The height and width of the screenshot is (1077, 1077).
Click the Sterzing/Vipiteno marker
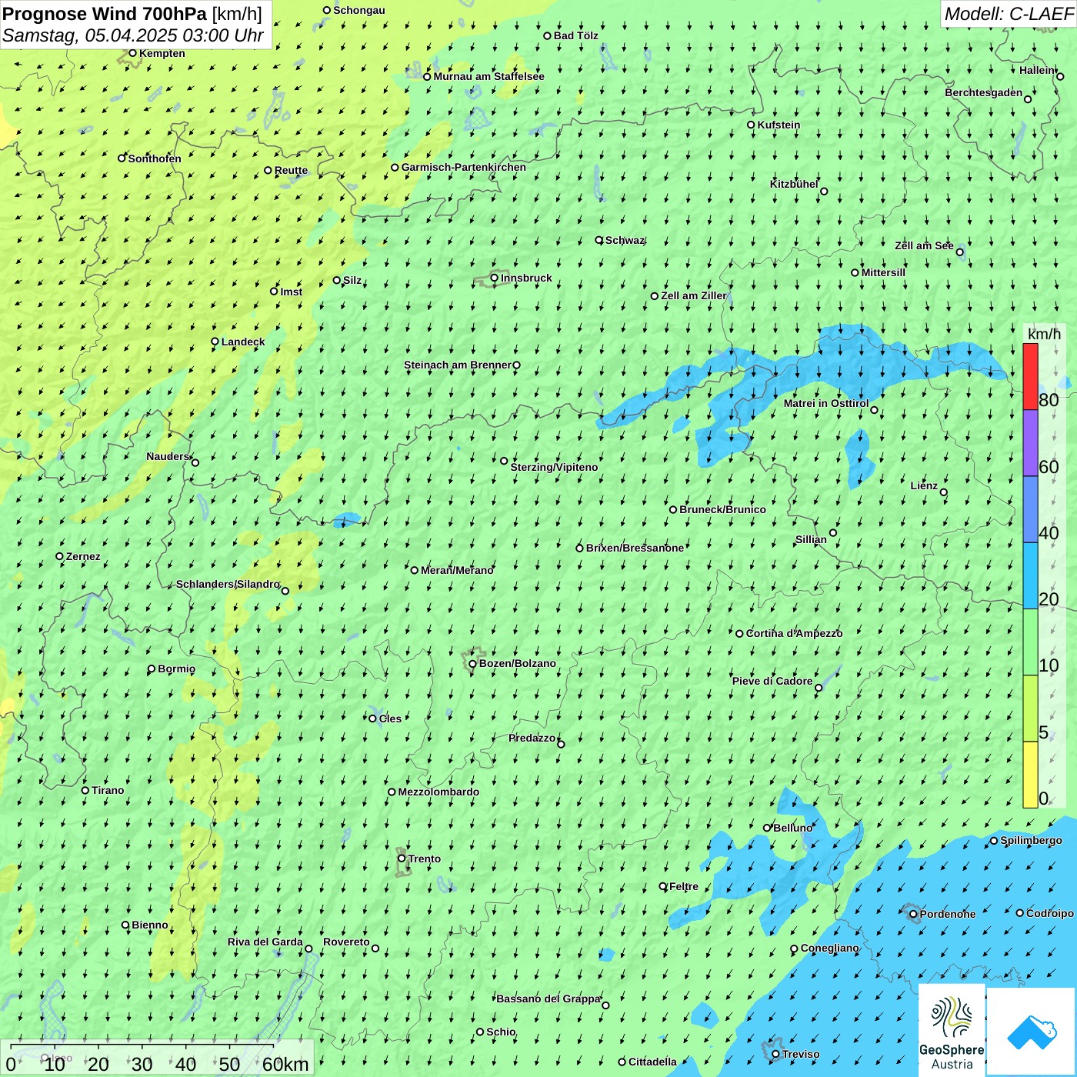504,461
